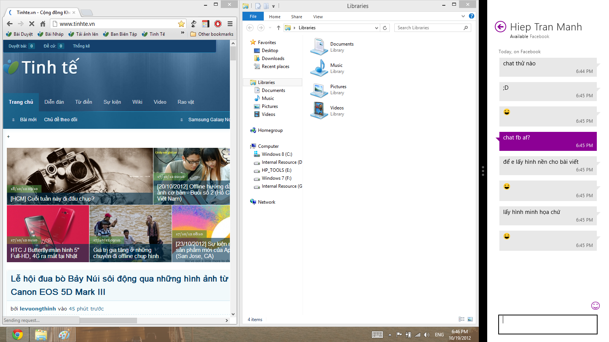Click the Thống kê link
Screen dimensions: 609x342
click(81, 46)
